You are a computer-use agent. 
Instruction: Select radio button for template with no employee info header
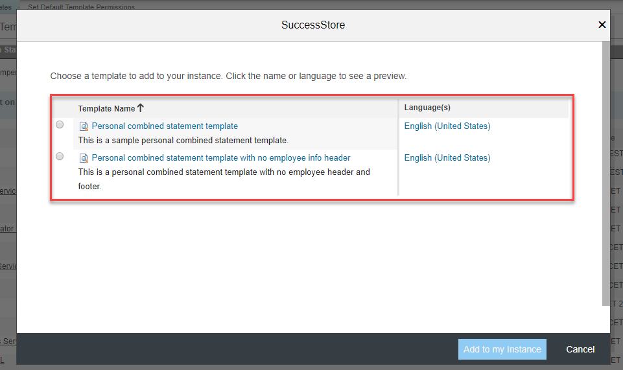coord(60,156)
